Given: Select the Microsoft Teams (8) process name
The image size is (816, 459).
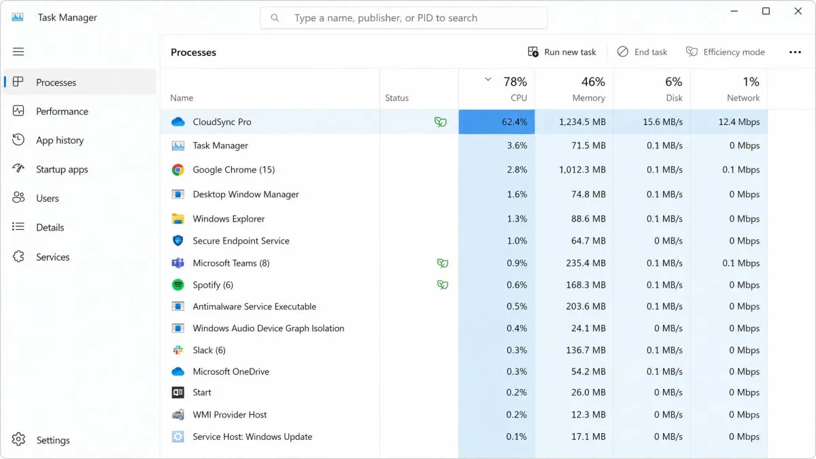Looking at the screenshot, I should (x=231, y=263).
